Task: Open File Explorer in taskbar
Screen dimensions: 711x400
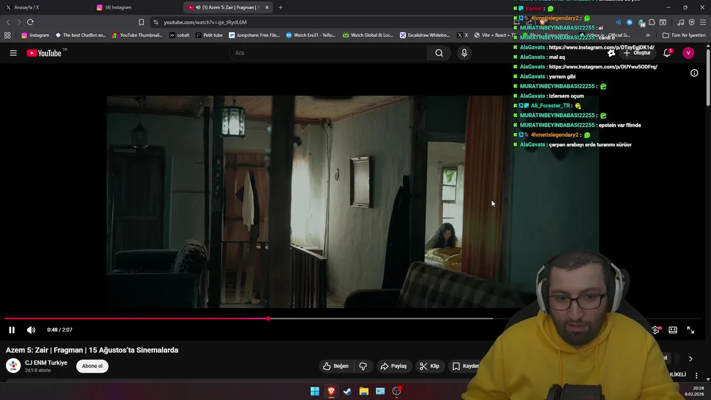Action: [364, 391]
